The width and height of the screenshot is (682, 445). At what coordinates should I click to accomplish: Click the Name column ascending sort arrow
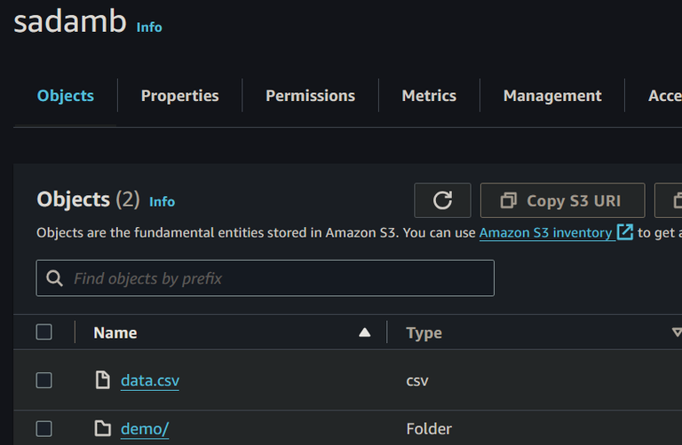click(364, 332)
